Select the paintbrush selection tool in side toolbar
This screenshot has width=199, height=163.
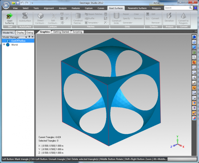[x=194, y=82]
